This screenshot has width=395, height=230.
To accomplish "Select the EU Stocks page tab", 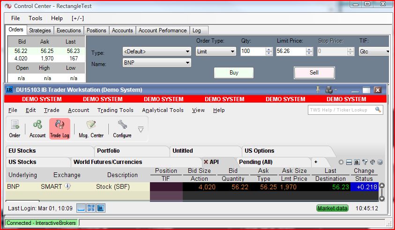I will tap(50, 151).
